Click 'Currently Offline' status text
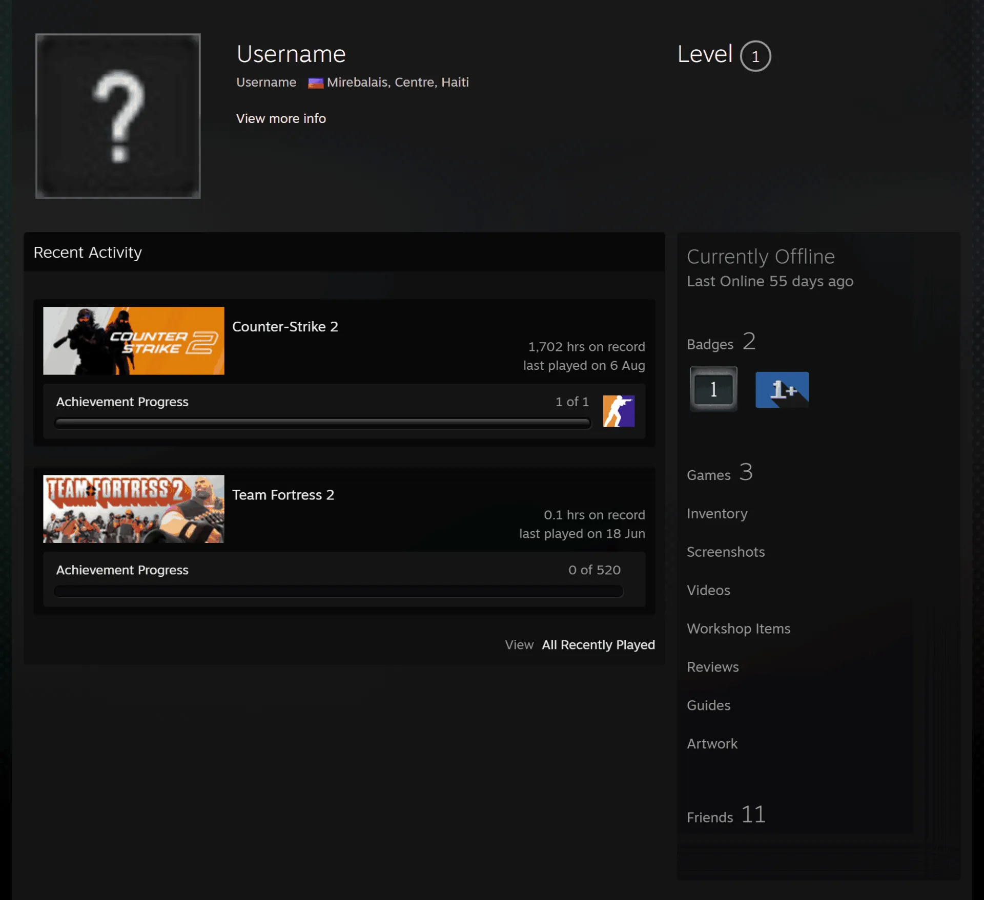 (x=761, y=257)
